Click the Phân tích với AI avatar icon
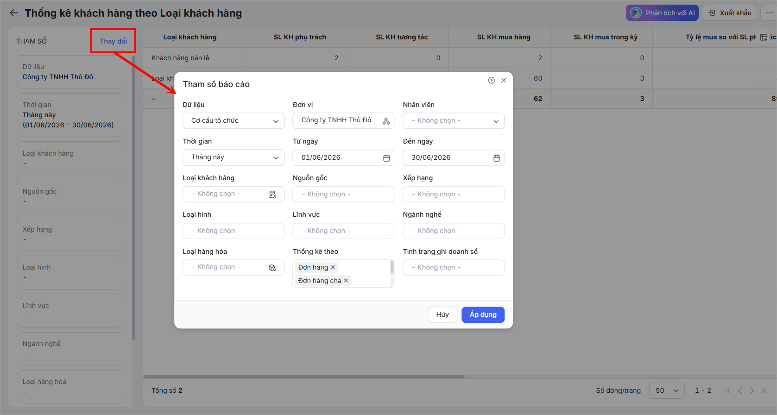Viewport: 777px width, 415px height. (x=636, y=13)
